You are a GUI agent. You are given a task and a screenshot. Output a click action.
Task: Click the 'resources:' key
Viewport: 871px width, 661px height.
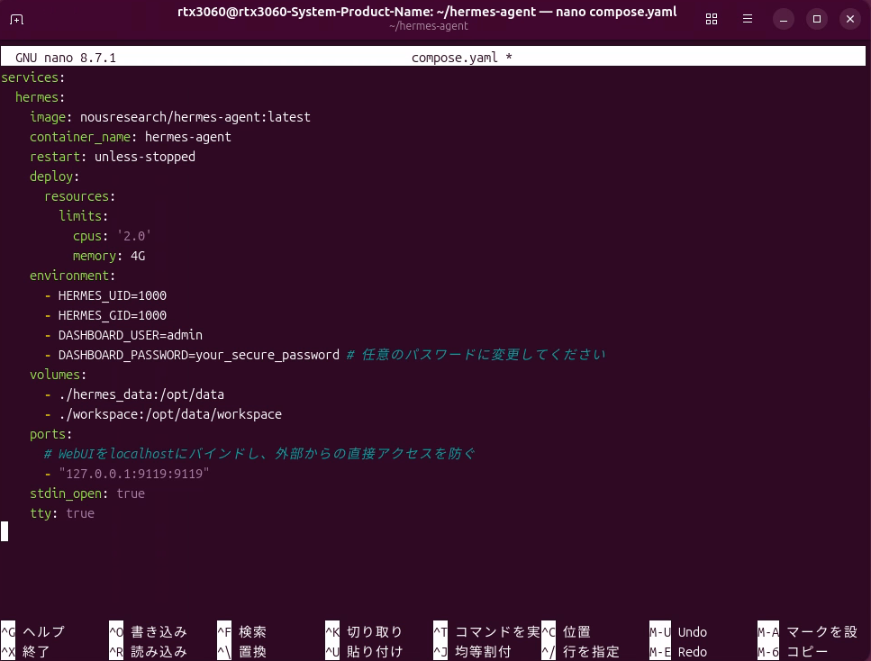79,196
